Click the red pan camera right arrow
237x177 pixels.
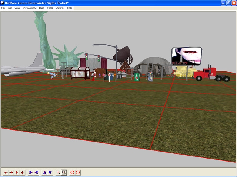[11, 172]
